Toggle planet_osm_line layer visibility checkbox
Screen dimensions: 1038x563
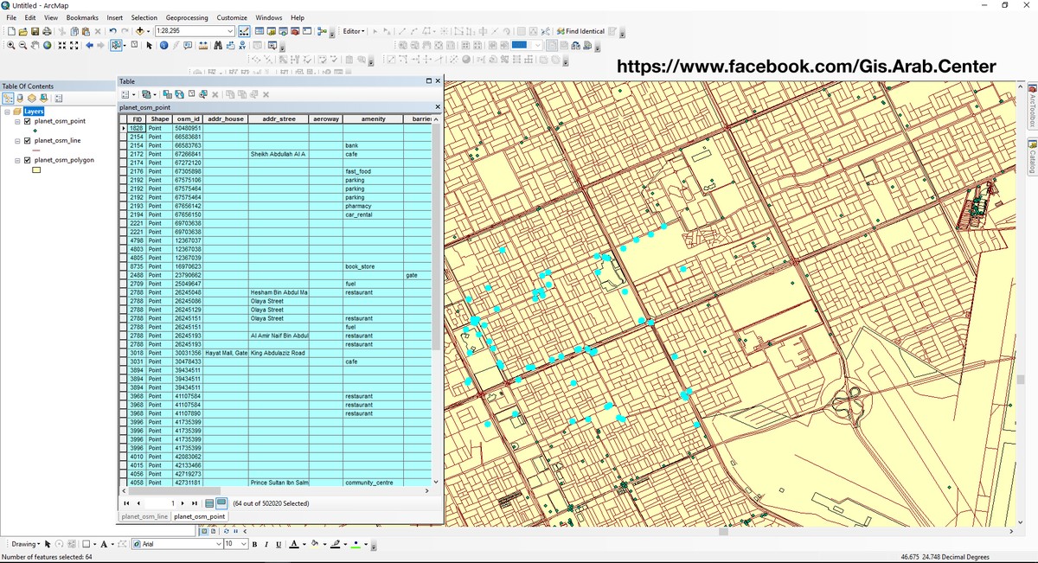tap(27, 140)
